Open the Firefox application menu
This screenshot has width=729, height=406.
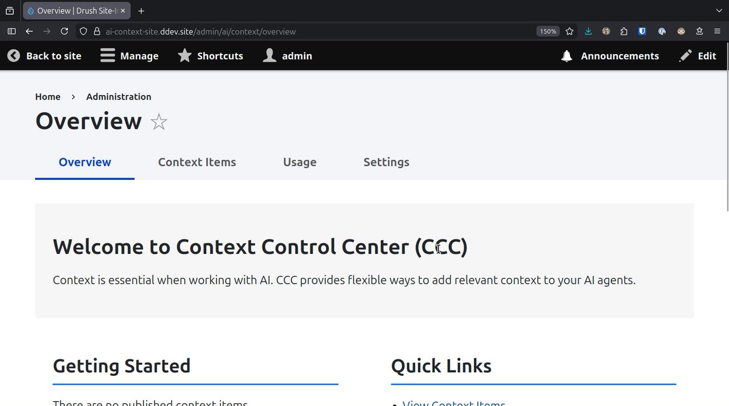coord(717,31)
